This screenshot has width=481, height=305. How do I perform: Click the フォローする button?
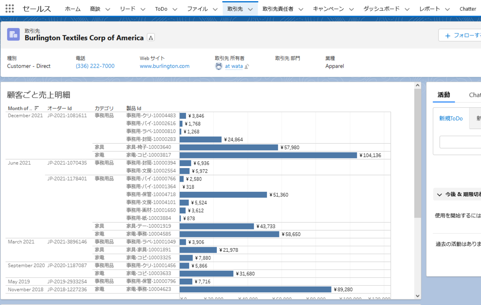pyautogui.click(x=460, y=36)
